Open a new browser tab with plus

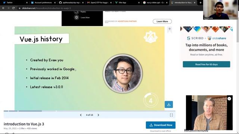point(201,3)
